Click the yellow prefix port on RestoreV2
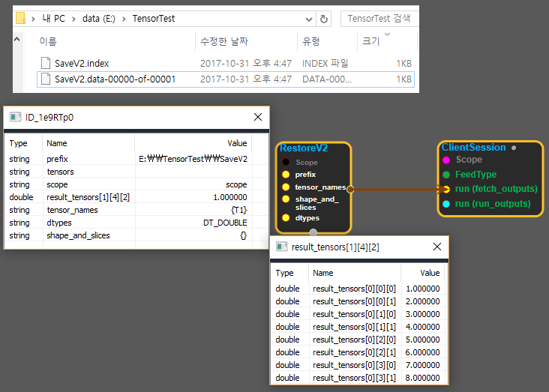The width and height of the screenshot is (549, 392). [286, 174]
